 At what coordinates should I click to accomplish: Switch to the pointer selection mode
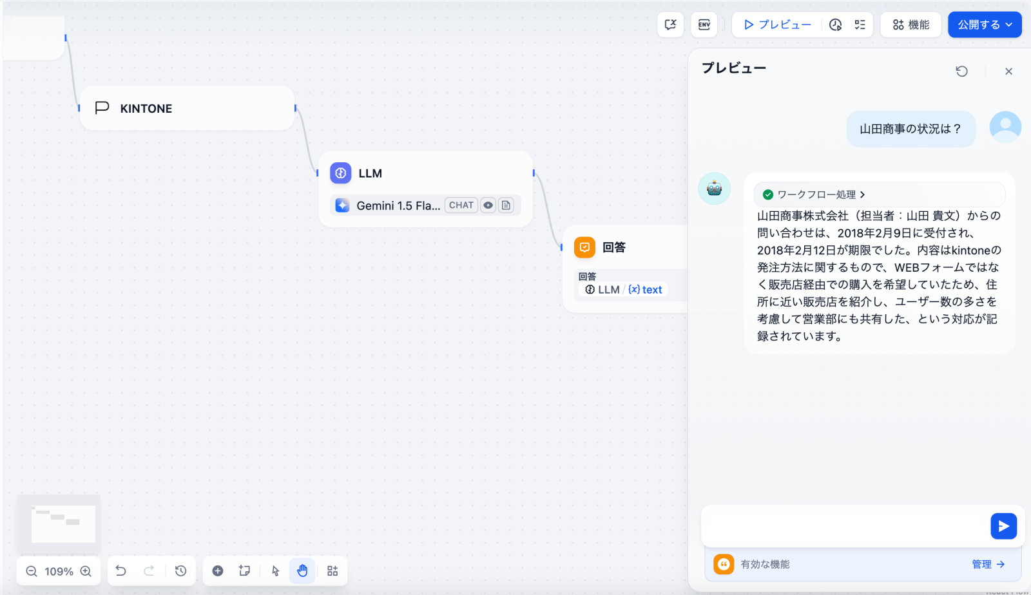point(275,571)
